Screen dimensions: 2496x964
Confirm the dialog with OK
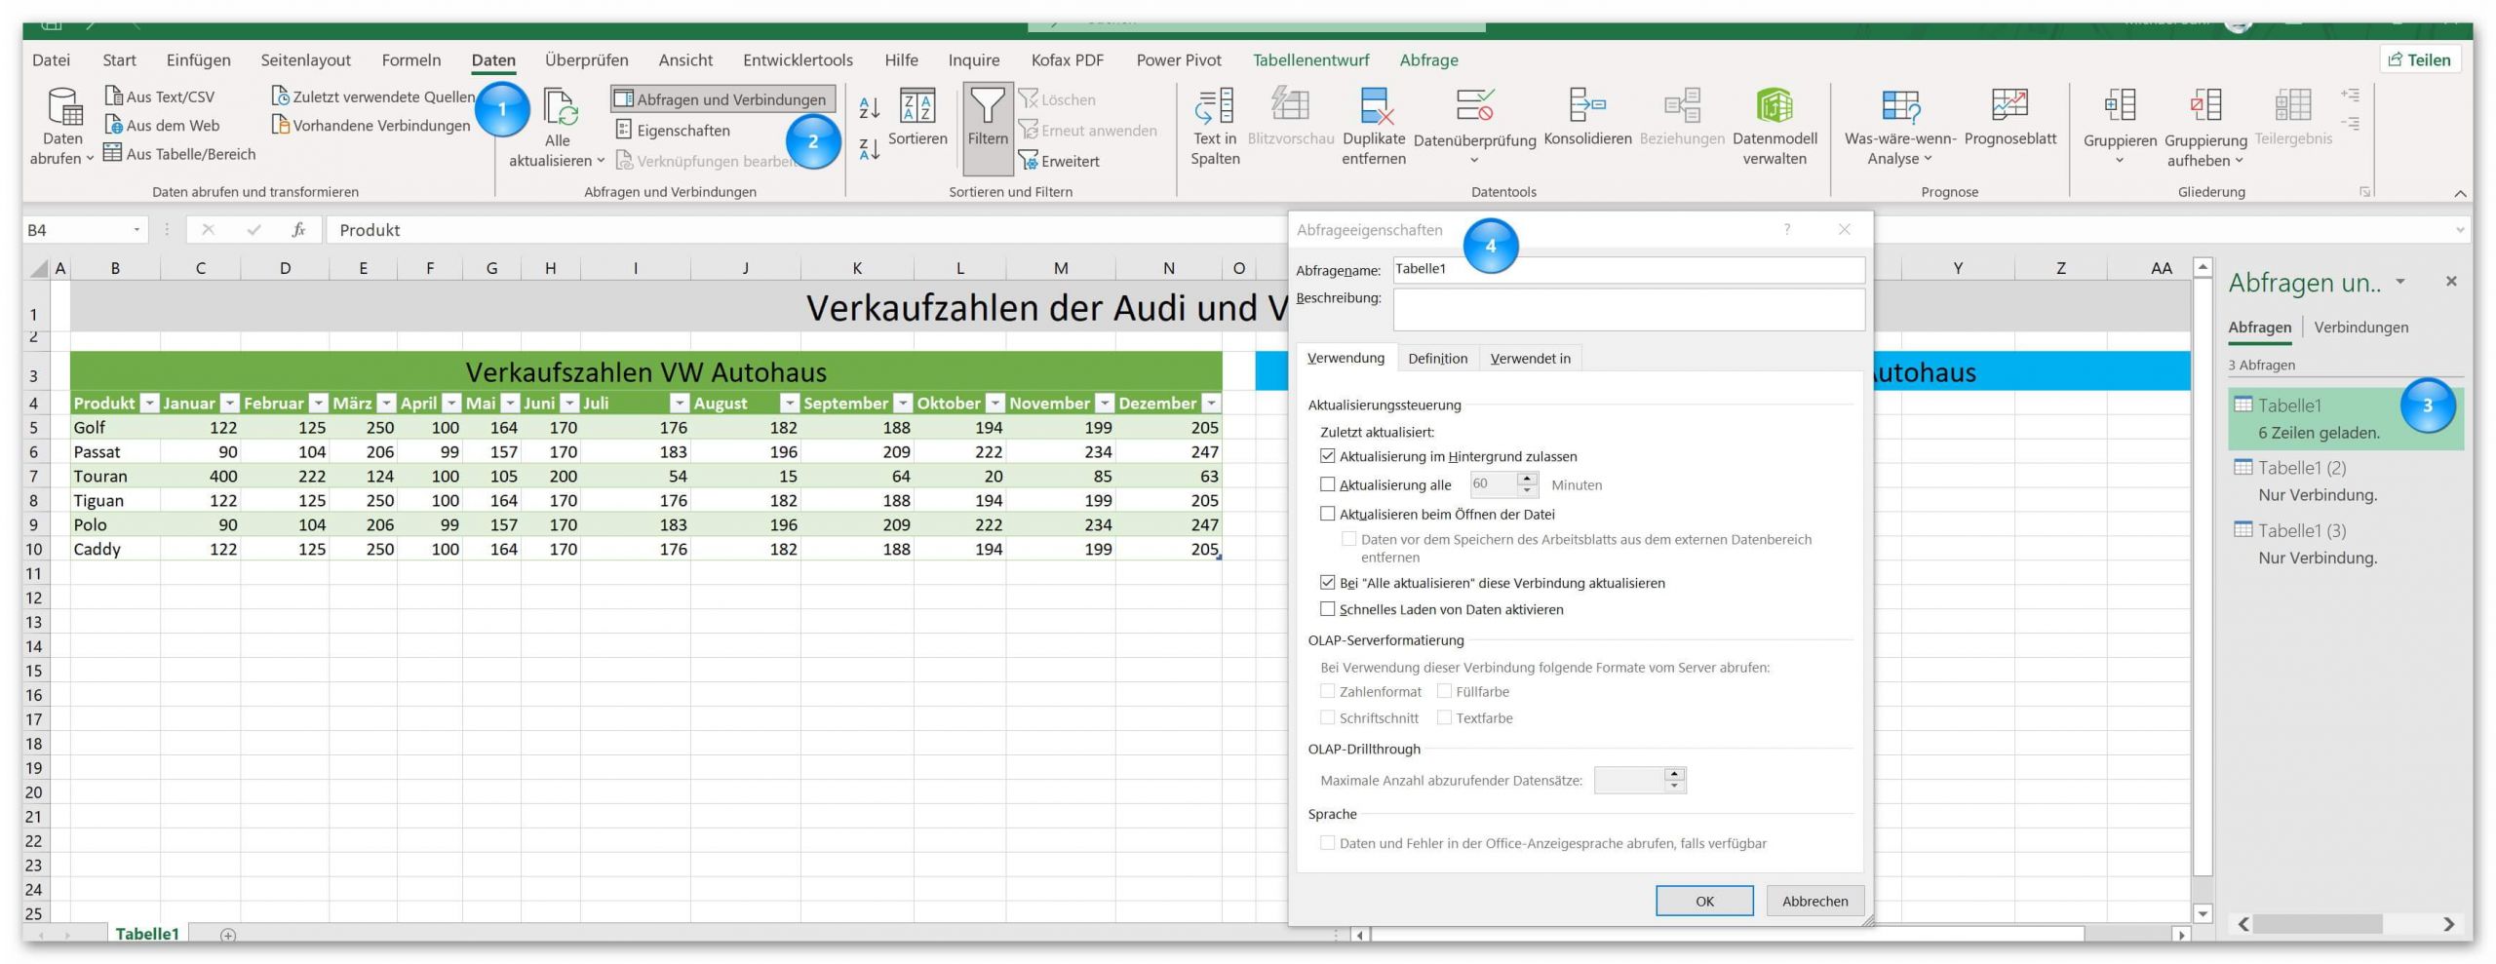(1704, 901)
